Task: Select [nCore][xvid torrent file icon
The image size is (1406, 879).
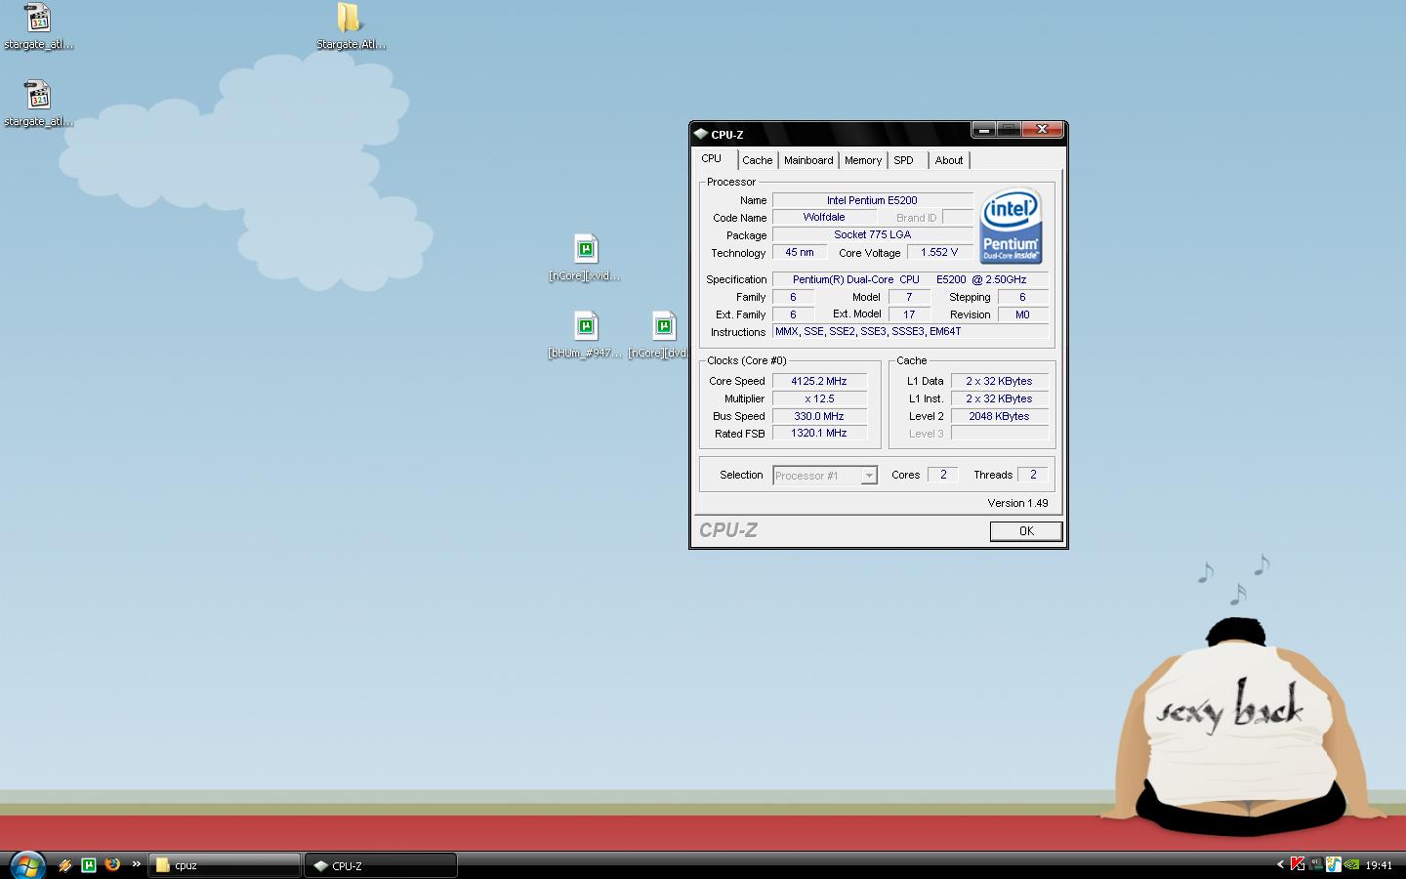Action: point(585,258)
